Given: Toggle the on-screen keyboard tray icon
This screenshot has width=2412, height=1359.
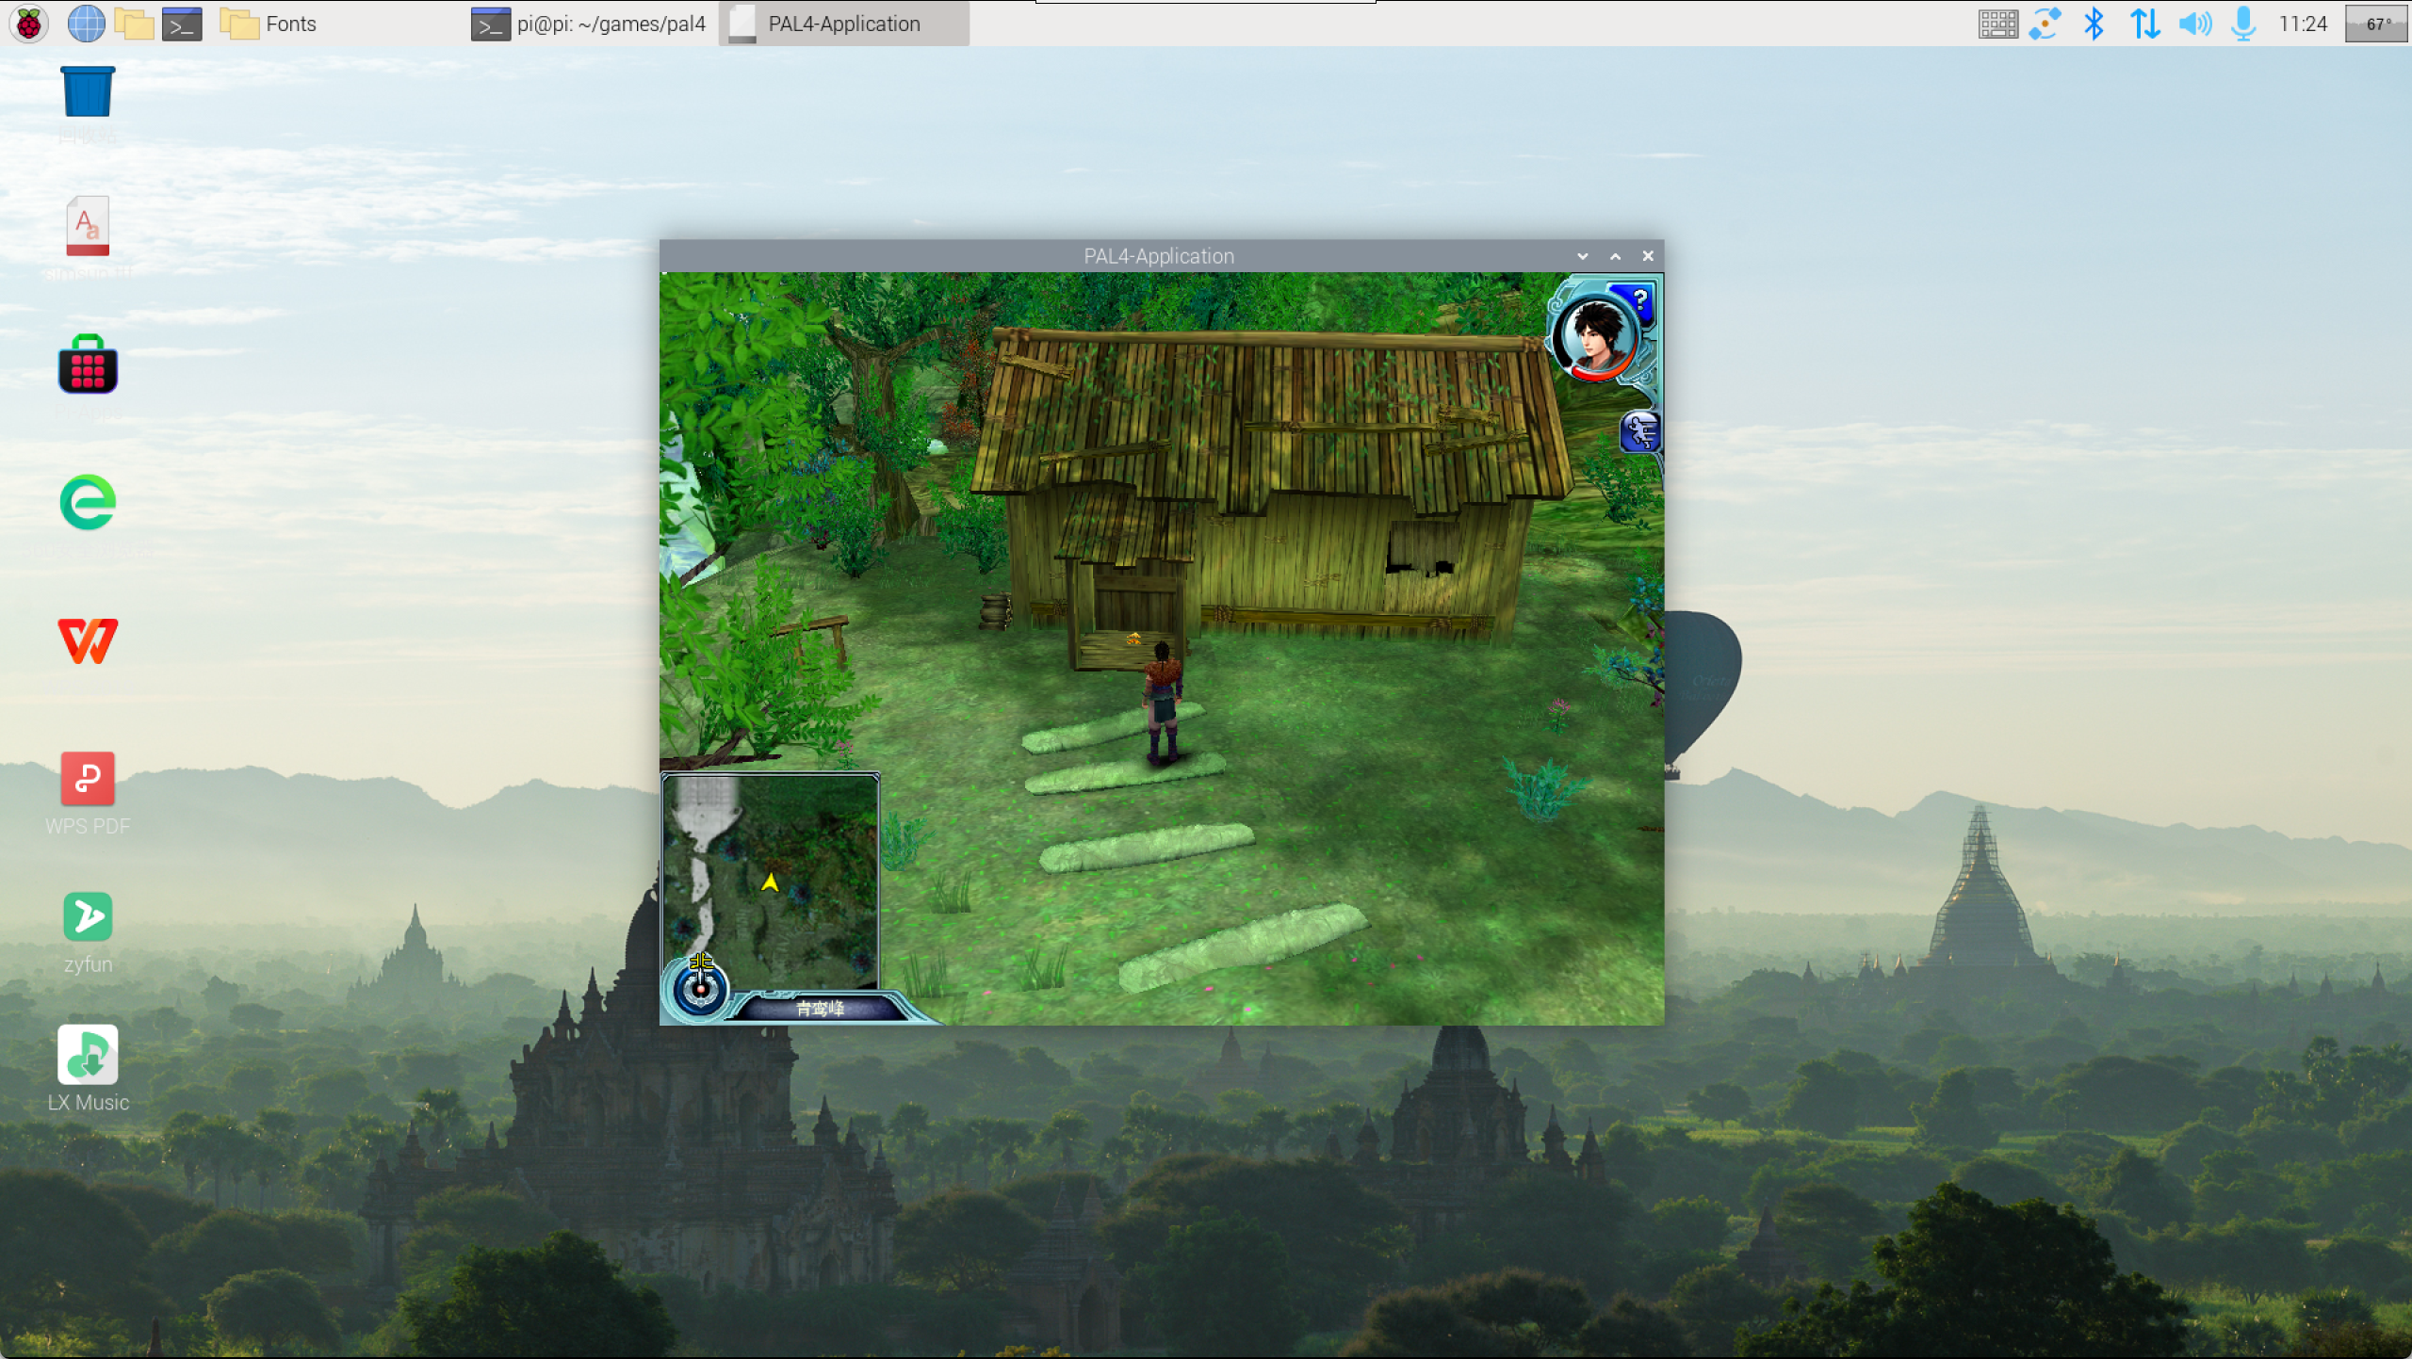Looking at the screenshot, I should 1997,24.
